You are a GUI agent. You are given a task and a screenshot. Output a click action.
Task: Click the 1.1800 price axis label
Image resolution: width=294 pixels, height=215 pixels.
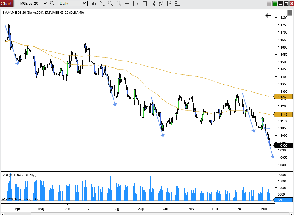click(x=283, y=18)
